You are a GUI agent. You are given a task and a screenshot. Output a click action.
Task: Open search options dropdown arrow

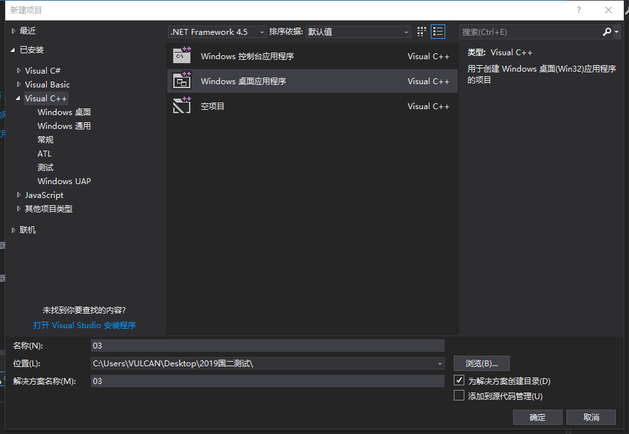tap(616, 32)
